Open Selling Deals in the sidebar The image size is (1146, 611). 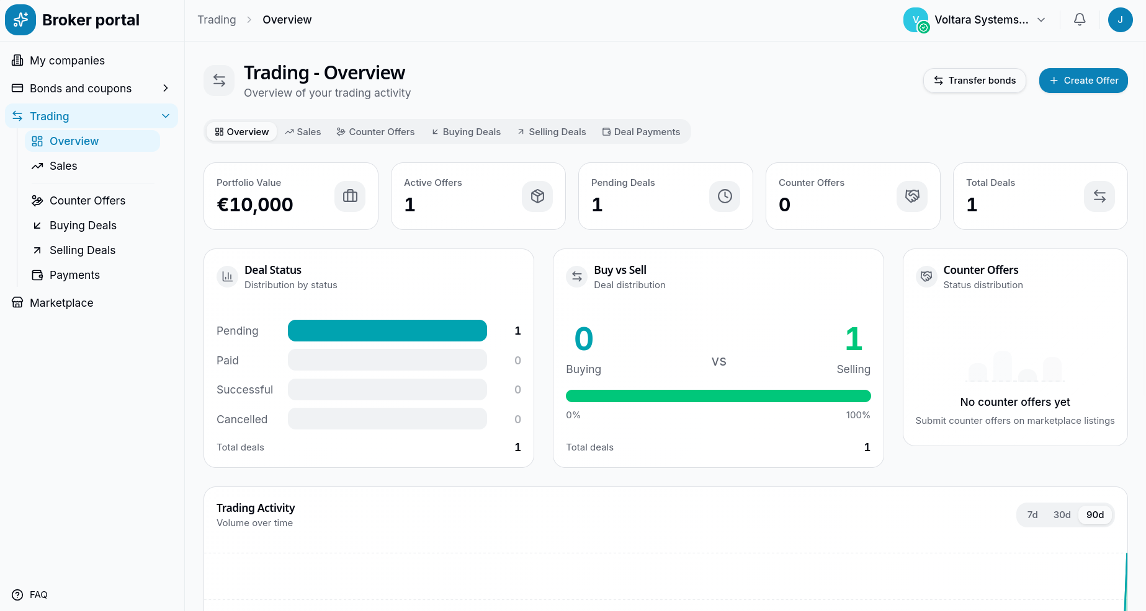92,250
